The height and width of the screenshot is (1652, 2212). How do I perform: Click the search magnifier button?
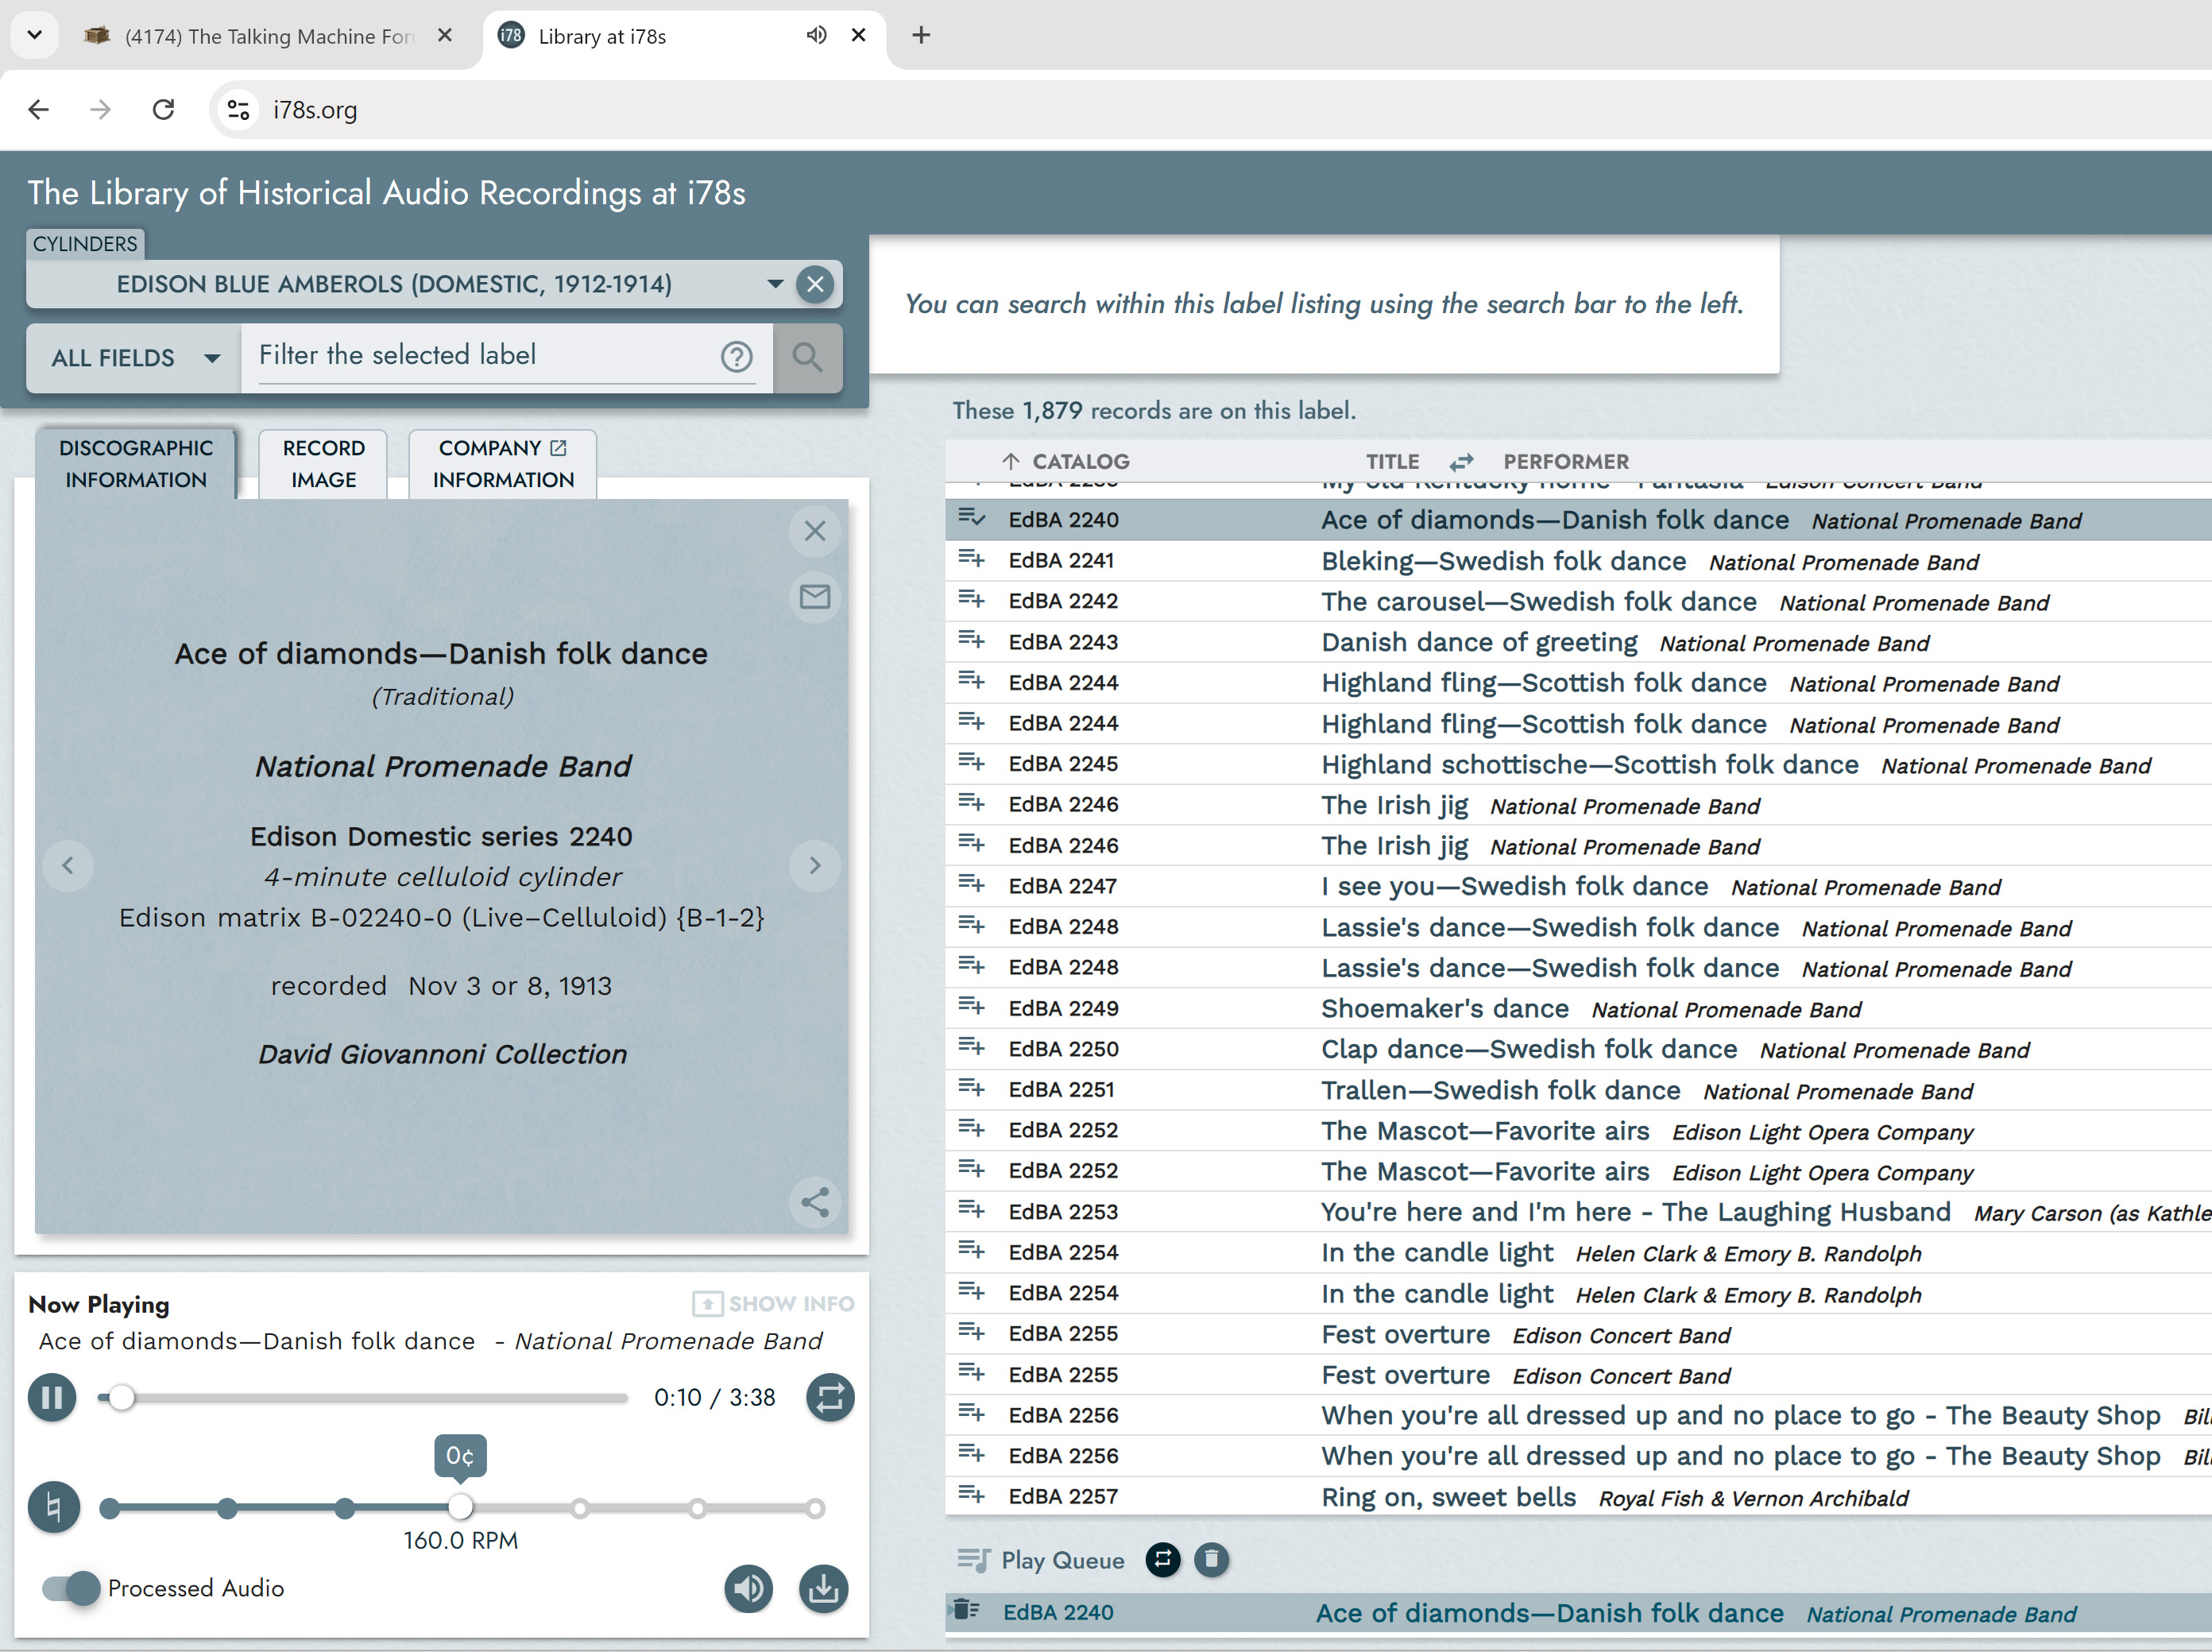807,357
